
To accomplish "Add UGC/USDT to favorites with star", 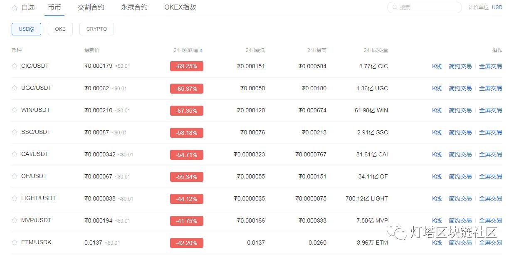I will (15, 88).
